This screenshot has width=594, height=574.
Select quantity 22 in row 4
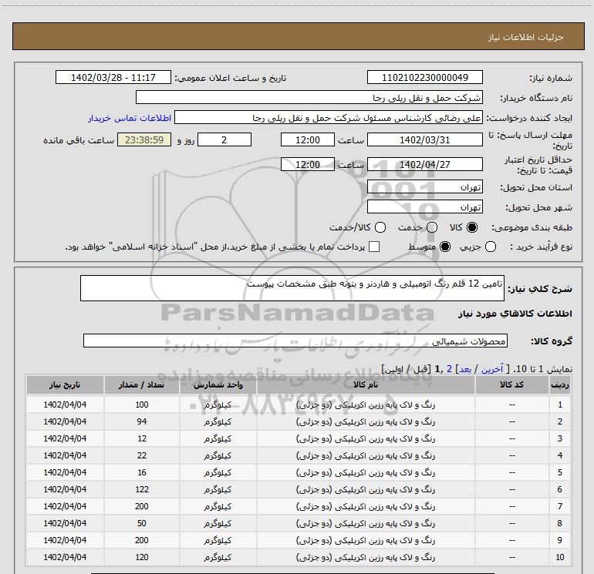coord(142,455)
